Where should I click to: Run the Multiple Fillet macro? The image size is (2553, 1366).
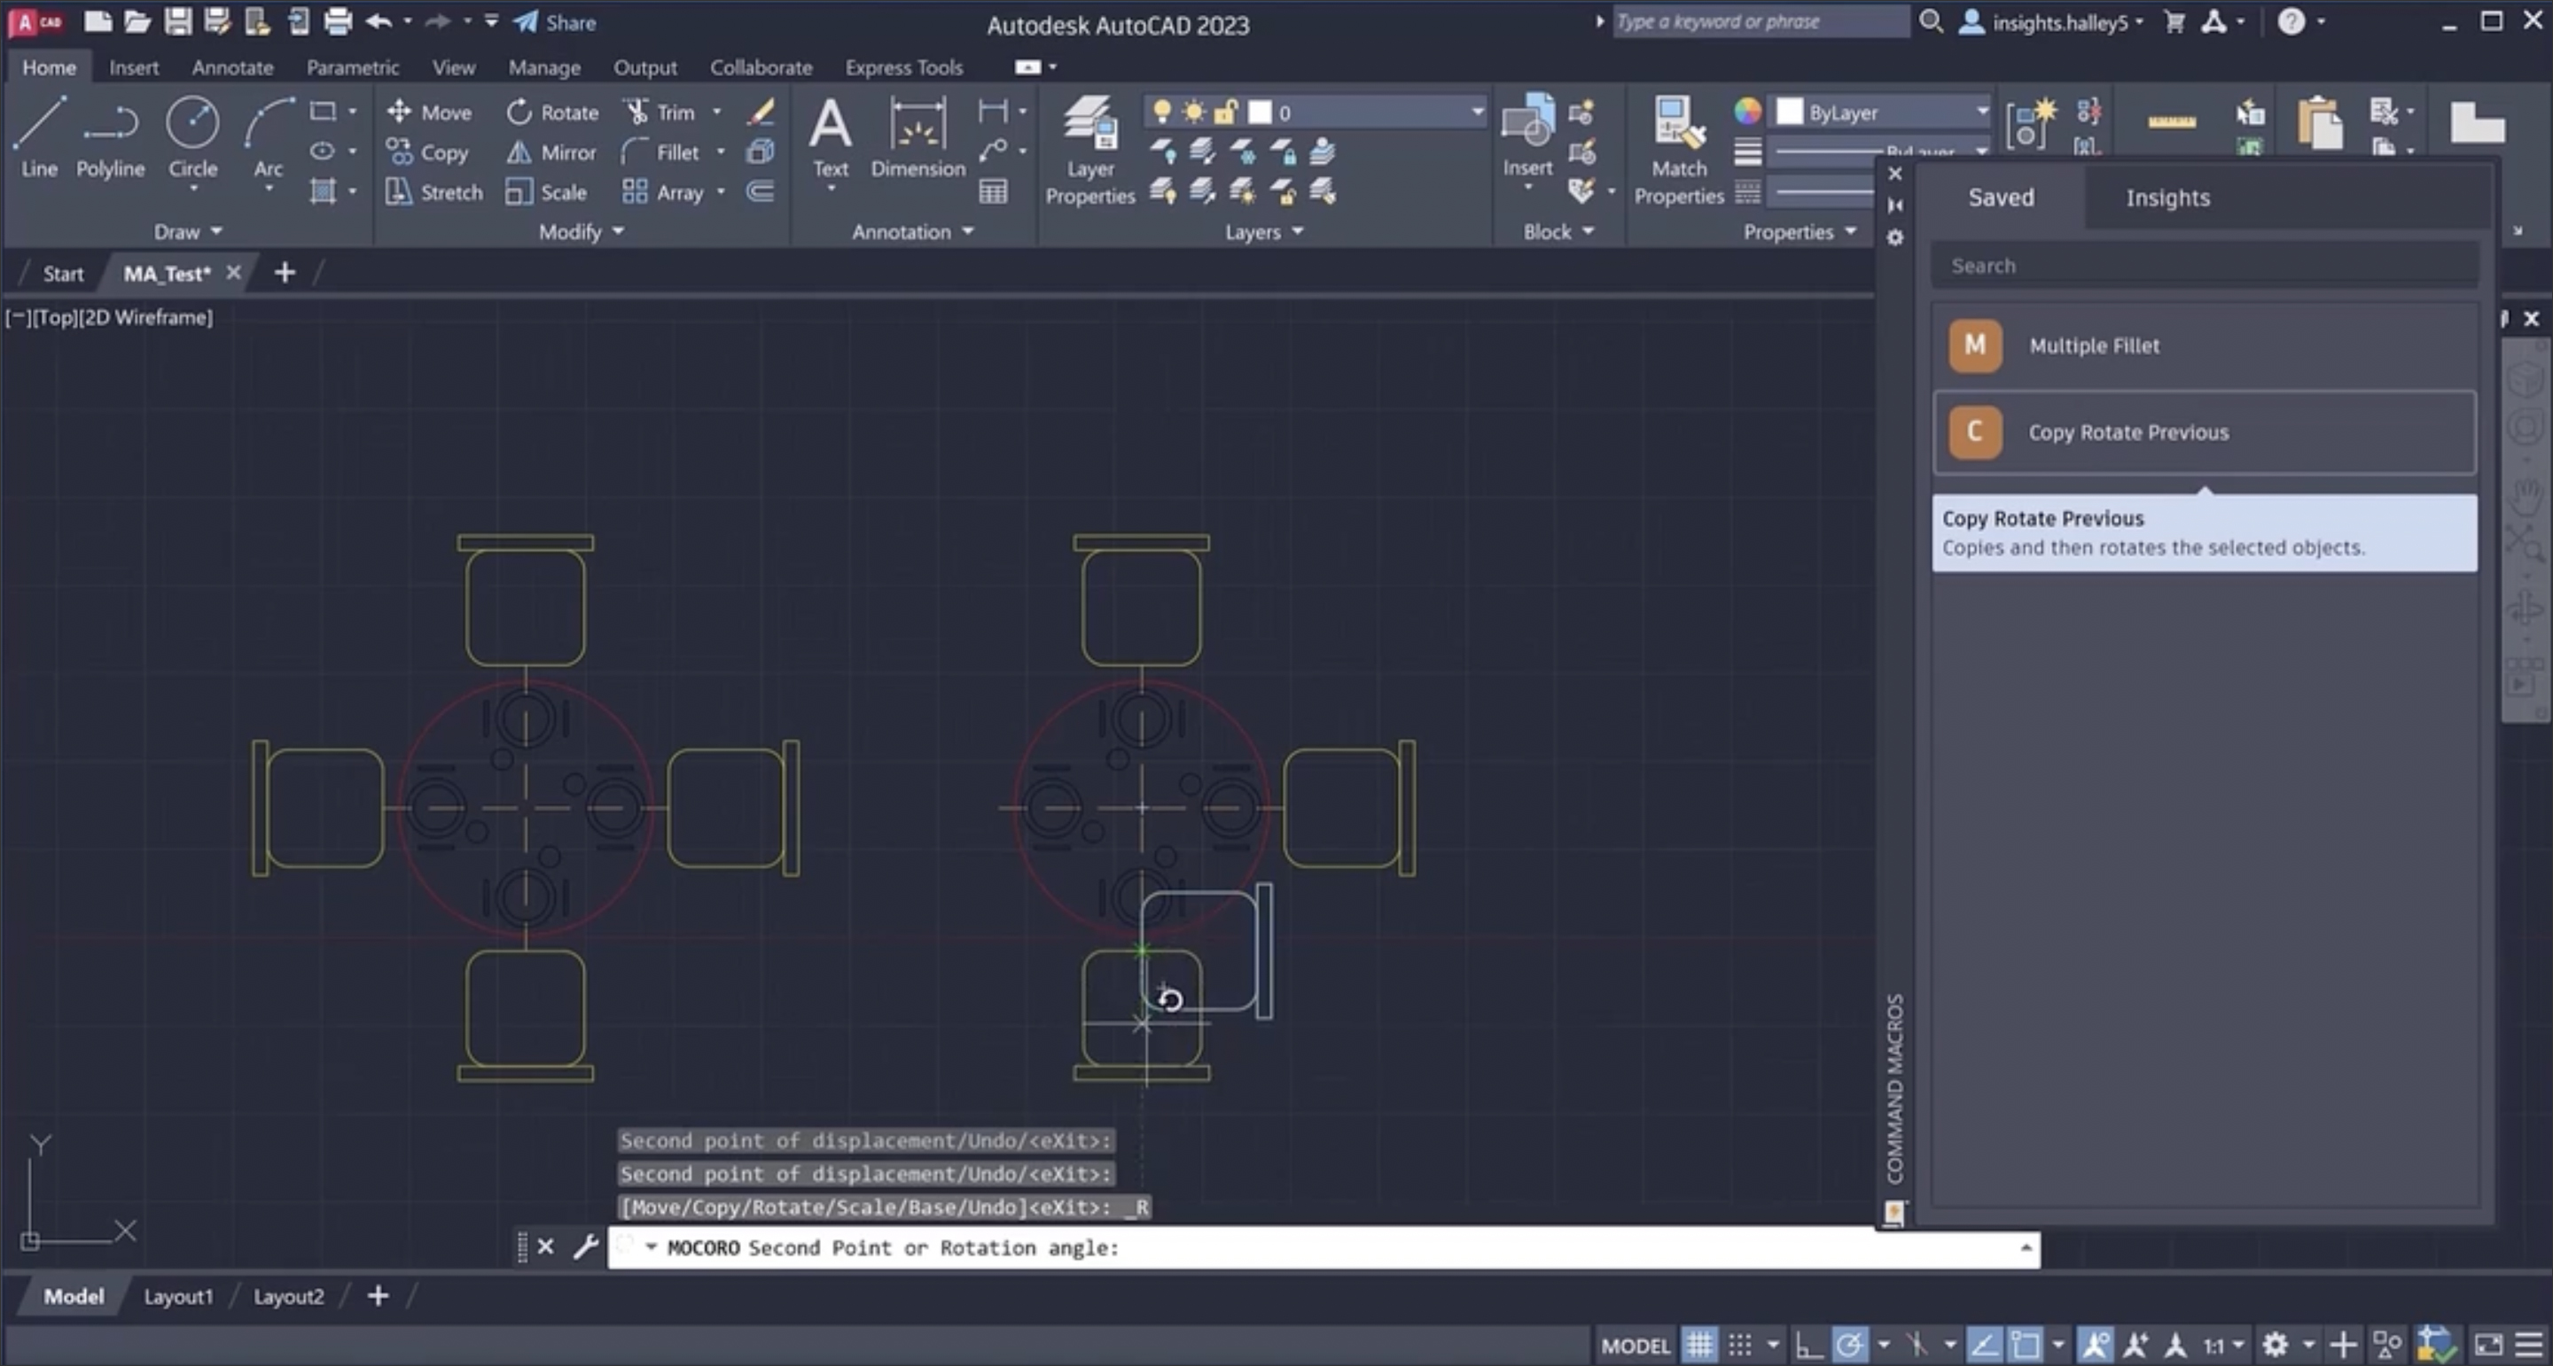coord(2204,345)
